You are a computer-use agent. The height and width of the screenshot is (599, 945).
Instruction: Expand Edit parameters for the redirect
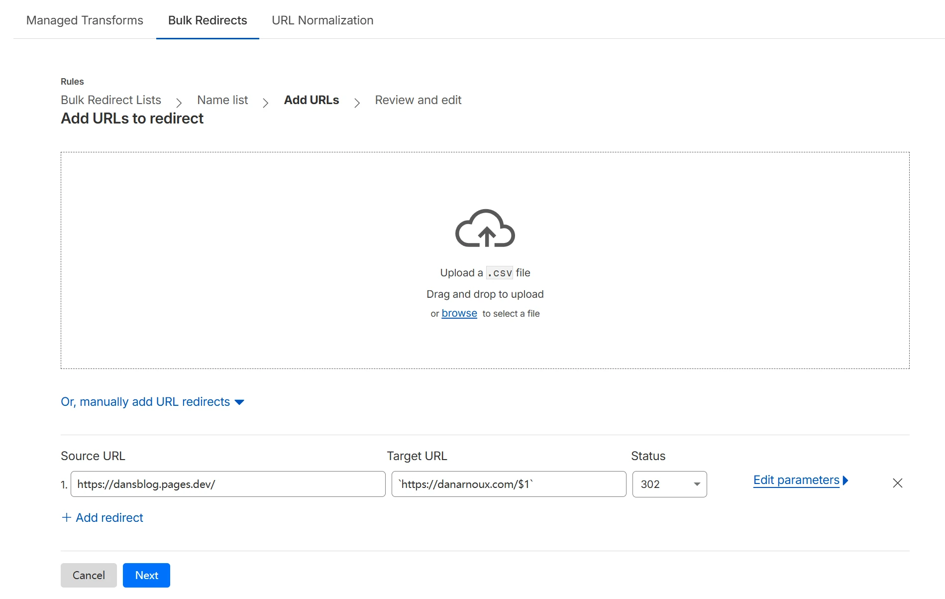pos(800,480)
